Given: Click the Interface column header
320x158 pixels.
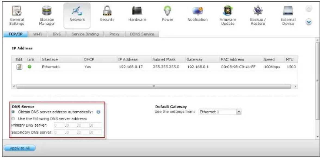Looking at the screenshot, I should click(x=61, y=59).
